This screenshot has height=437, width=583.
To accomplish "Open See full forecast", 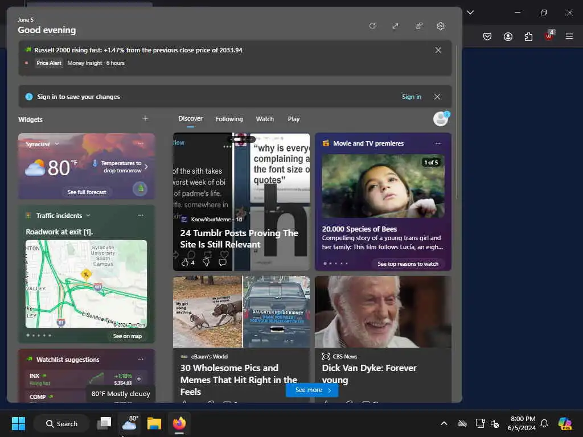I will (87, 192).
